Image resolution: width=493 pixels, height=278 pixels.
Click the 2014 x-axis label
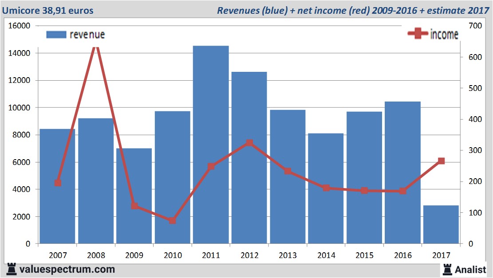coord(326,255)
